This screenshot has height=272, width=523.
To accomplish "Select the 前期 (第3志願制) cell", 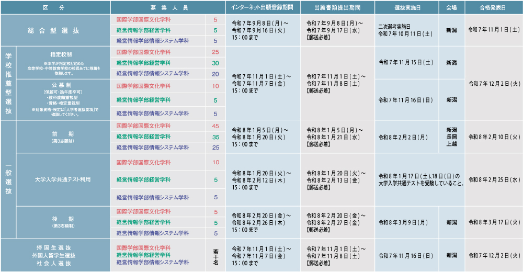I will pyautogui.click(x=63, y=137).
